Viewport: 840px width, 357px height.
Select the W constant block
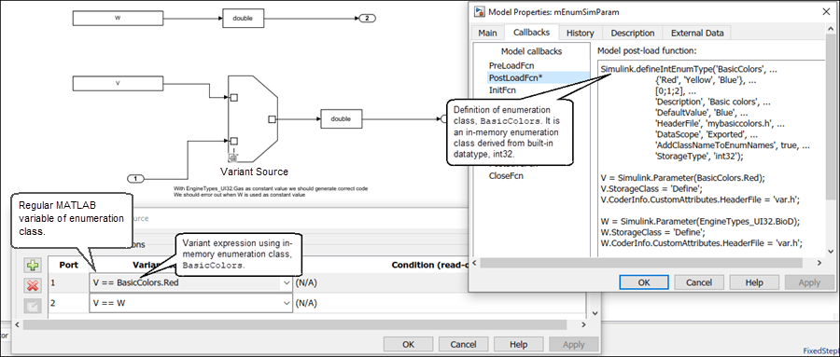coord(118,19)
